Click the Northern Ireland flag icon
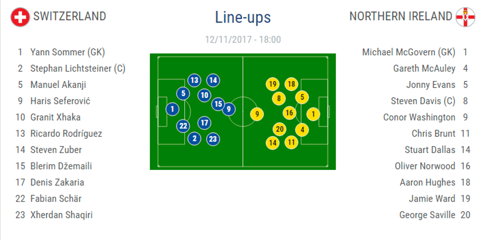The height and width of the screenshot is (240, 484). pyautogui.click(x=465, y=17)
